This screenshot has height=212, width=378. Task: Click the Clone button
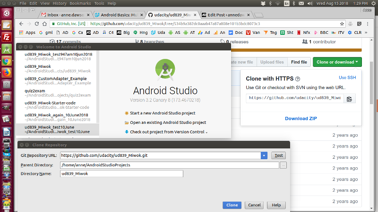point(232,205)
